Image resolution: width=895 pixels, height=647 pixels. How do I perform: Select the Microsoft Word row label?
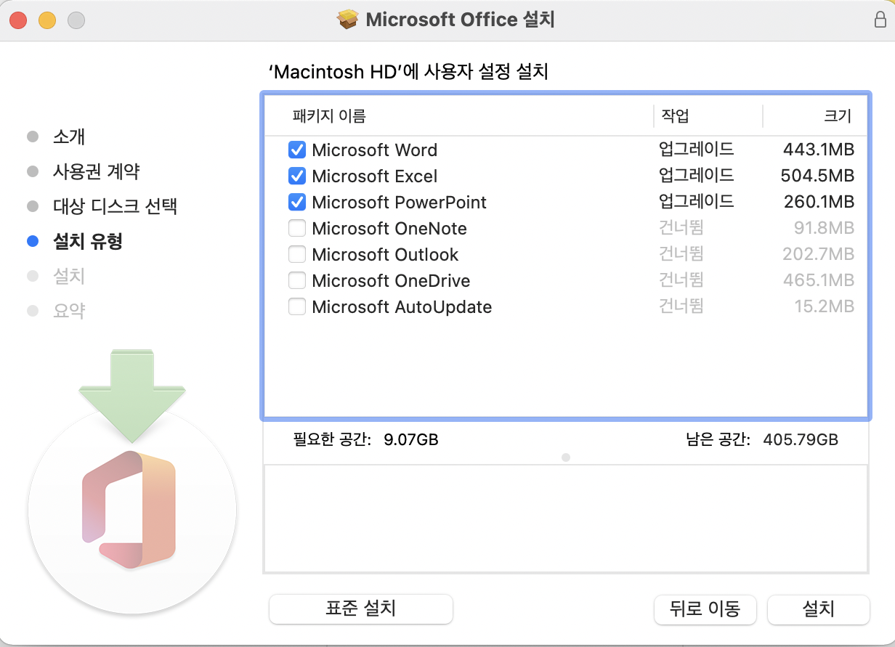click(375, 150)
